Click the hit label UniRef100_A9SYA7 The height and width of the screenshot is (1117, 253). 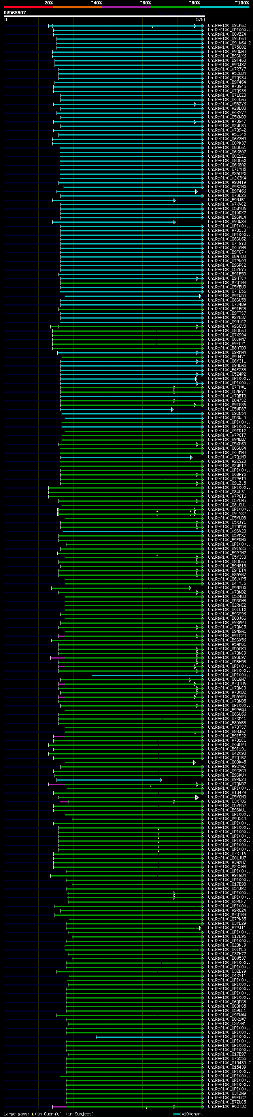[x=227, y=766]
